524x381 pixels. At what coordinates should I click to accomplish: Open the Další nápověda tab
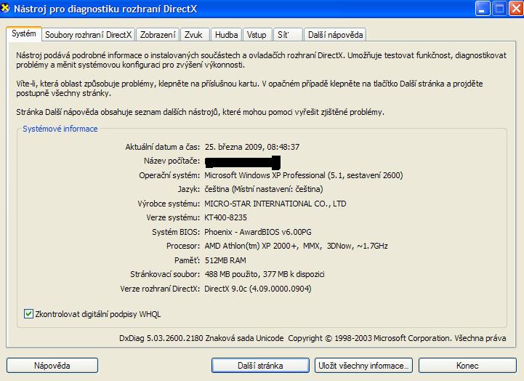pos(335,35)
